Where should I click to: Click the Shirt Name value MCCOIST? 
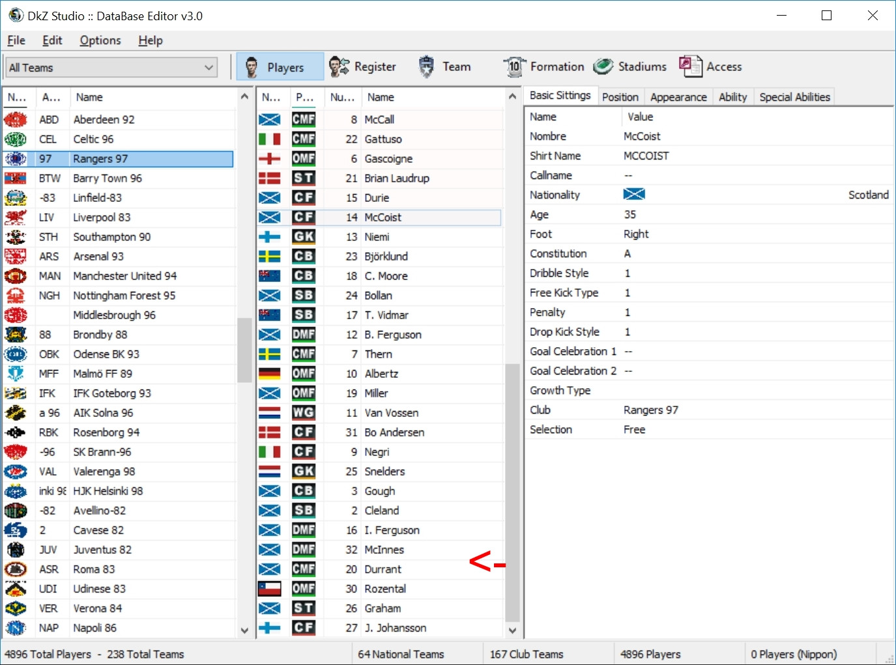(x=646, y=156)
